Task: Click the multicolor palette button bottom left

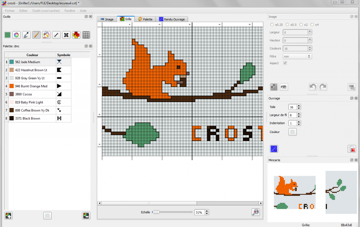Action: 8,216
